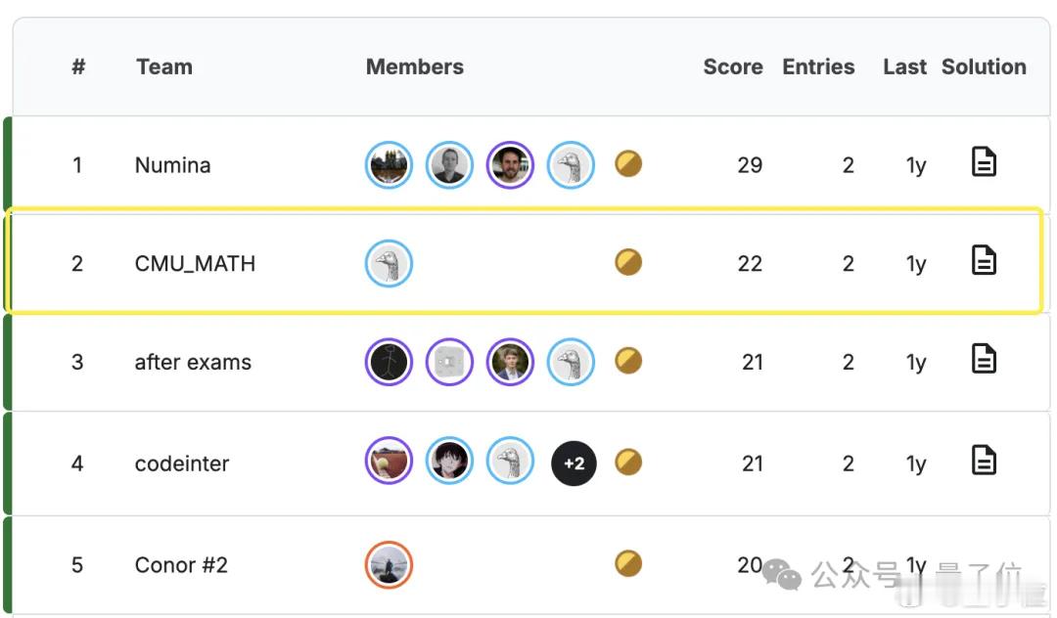Open Conor #2 orange-ringed avatar
Screen dimensions: 1057x618
(x=389, y=565)
